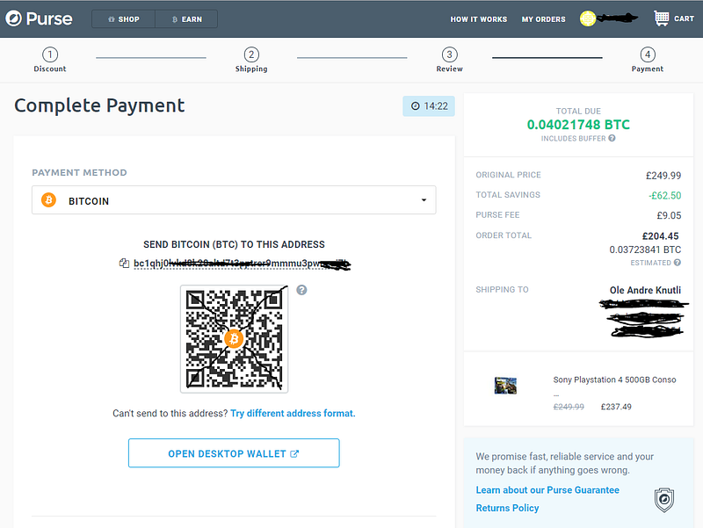Click the OPEN DESKTOP WALLET button

[234, 453]
